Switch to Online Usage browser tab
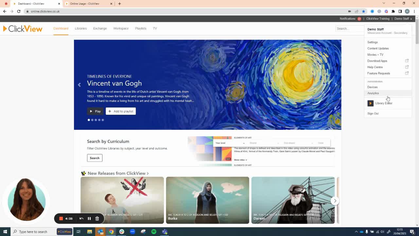The image size is (419, 236). point(88,4)
